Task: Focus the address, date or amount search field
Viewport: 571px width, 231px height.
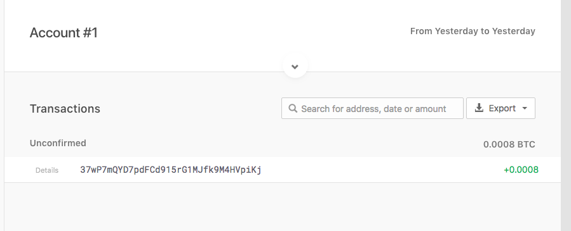Action: tap(372, 108)
